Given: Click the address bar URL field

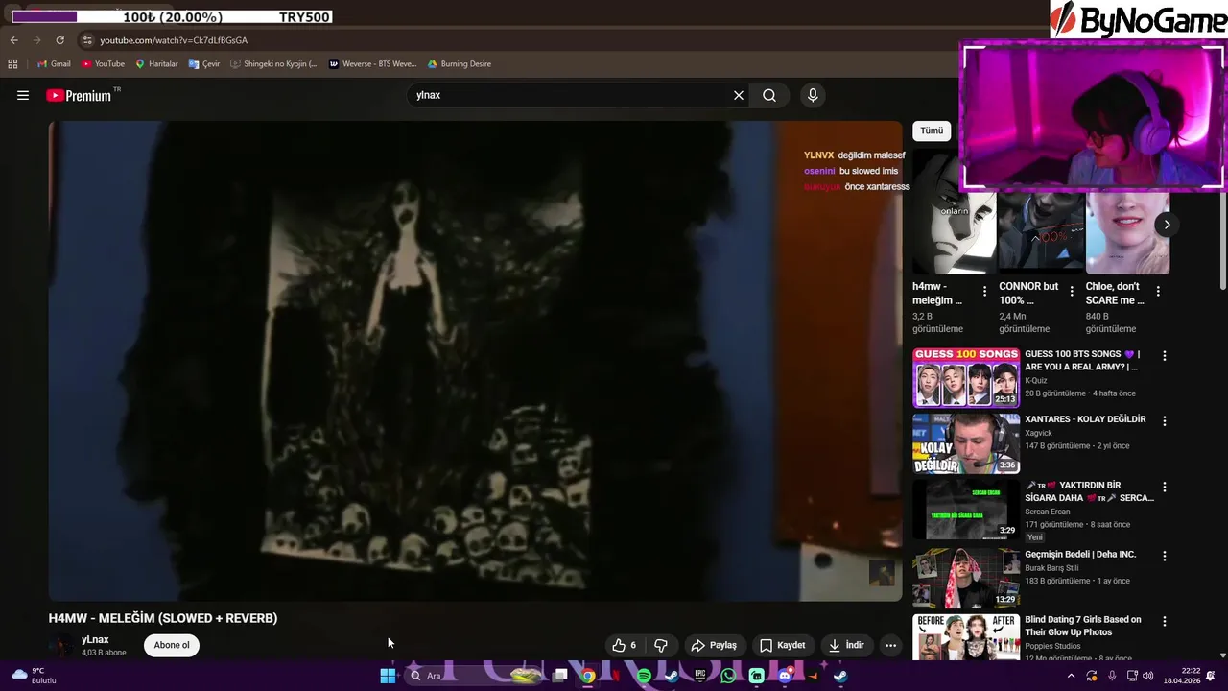Looking at the screenshot, I should pyautogui.click(x=518, y=40).
